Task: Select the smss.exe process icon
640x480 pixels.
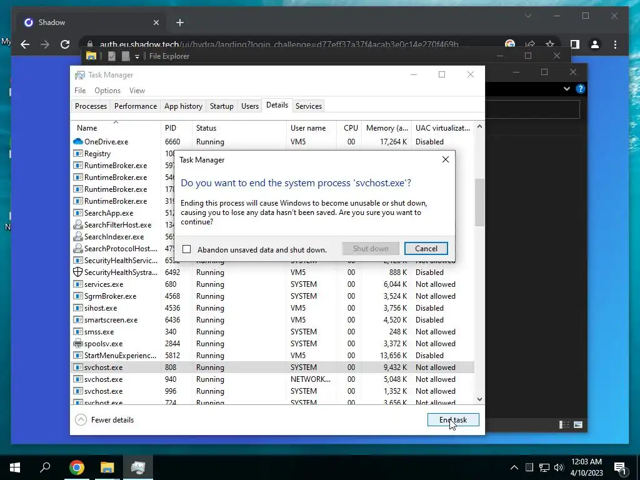Action: point(77,331)
